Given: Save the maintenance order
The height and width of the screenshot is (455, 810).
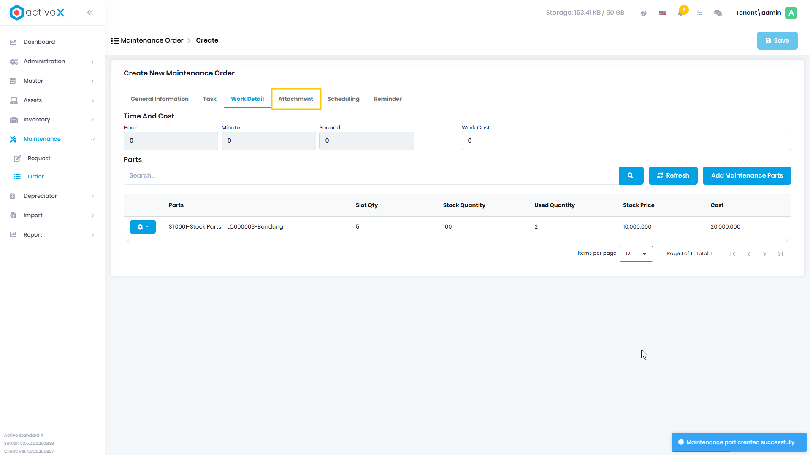Looking at the screenshot, I should coord(777,41).
